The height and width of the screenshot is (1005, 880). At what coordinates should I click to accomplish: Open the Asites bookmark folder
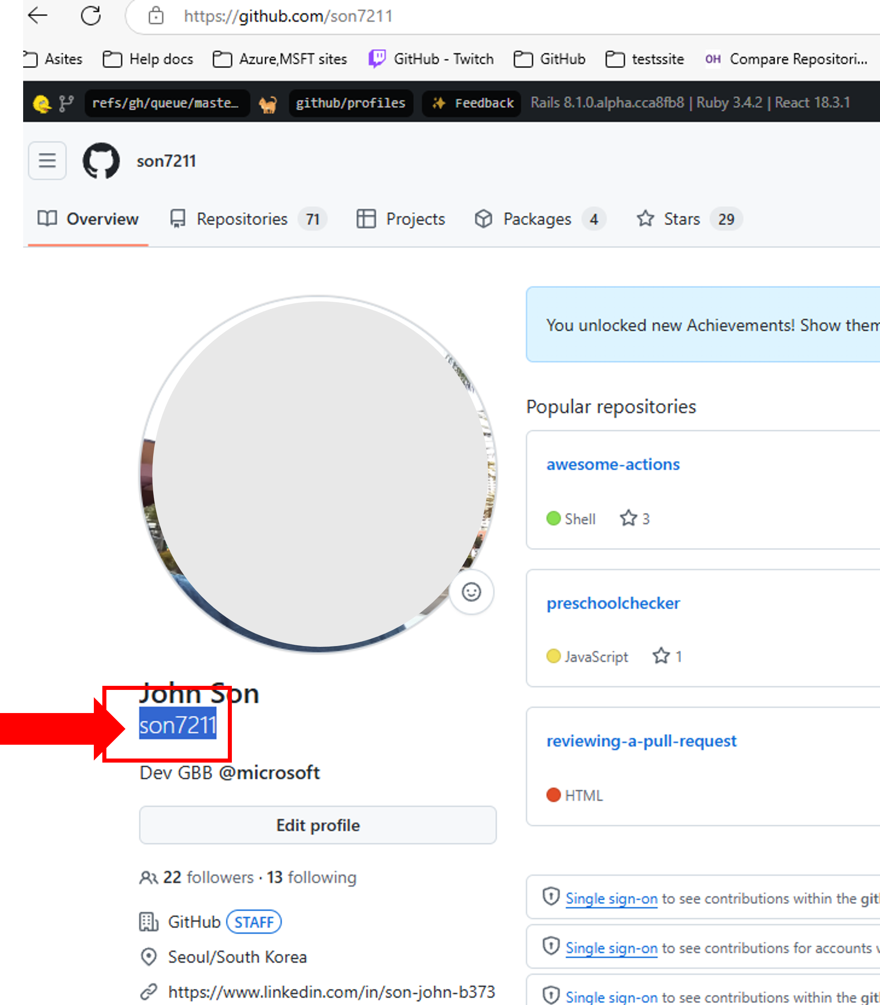52,59
